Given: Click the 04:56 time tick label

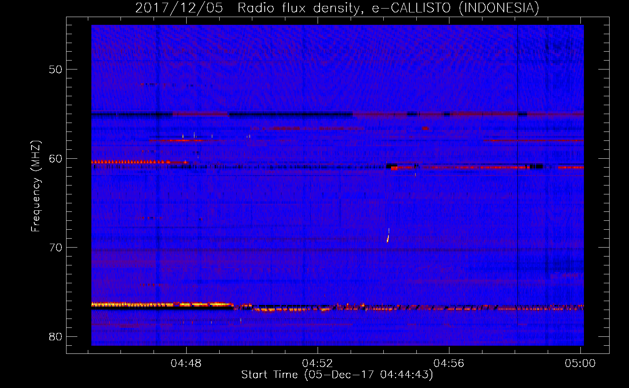Looking at the screenshot, I should [x=449, y=363].
